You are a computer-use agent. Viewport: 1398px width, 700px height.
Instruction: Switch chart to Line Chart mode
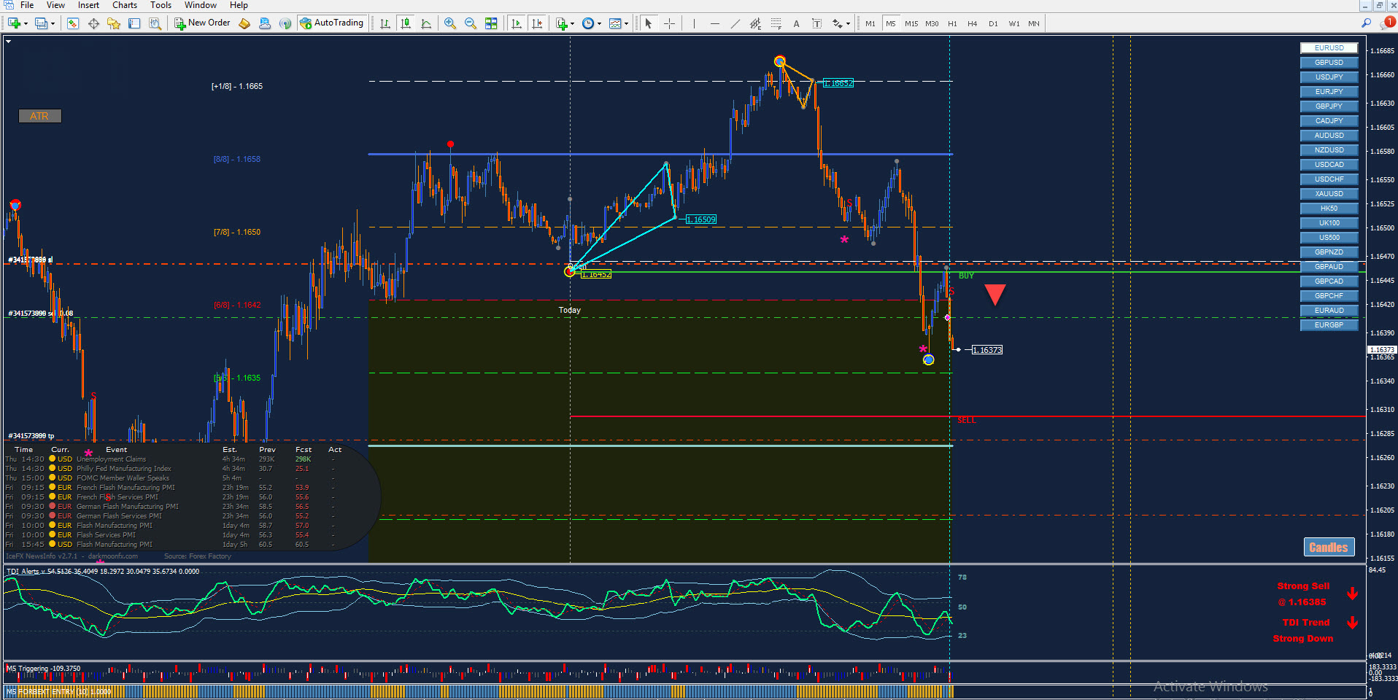click(x=426, y=23)
